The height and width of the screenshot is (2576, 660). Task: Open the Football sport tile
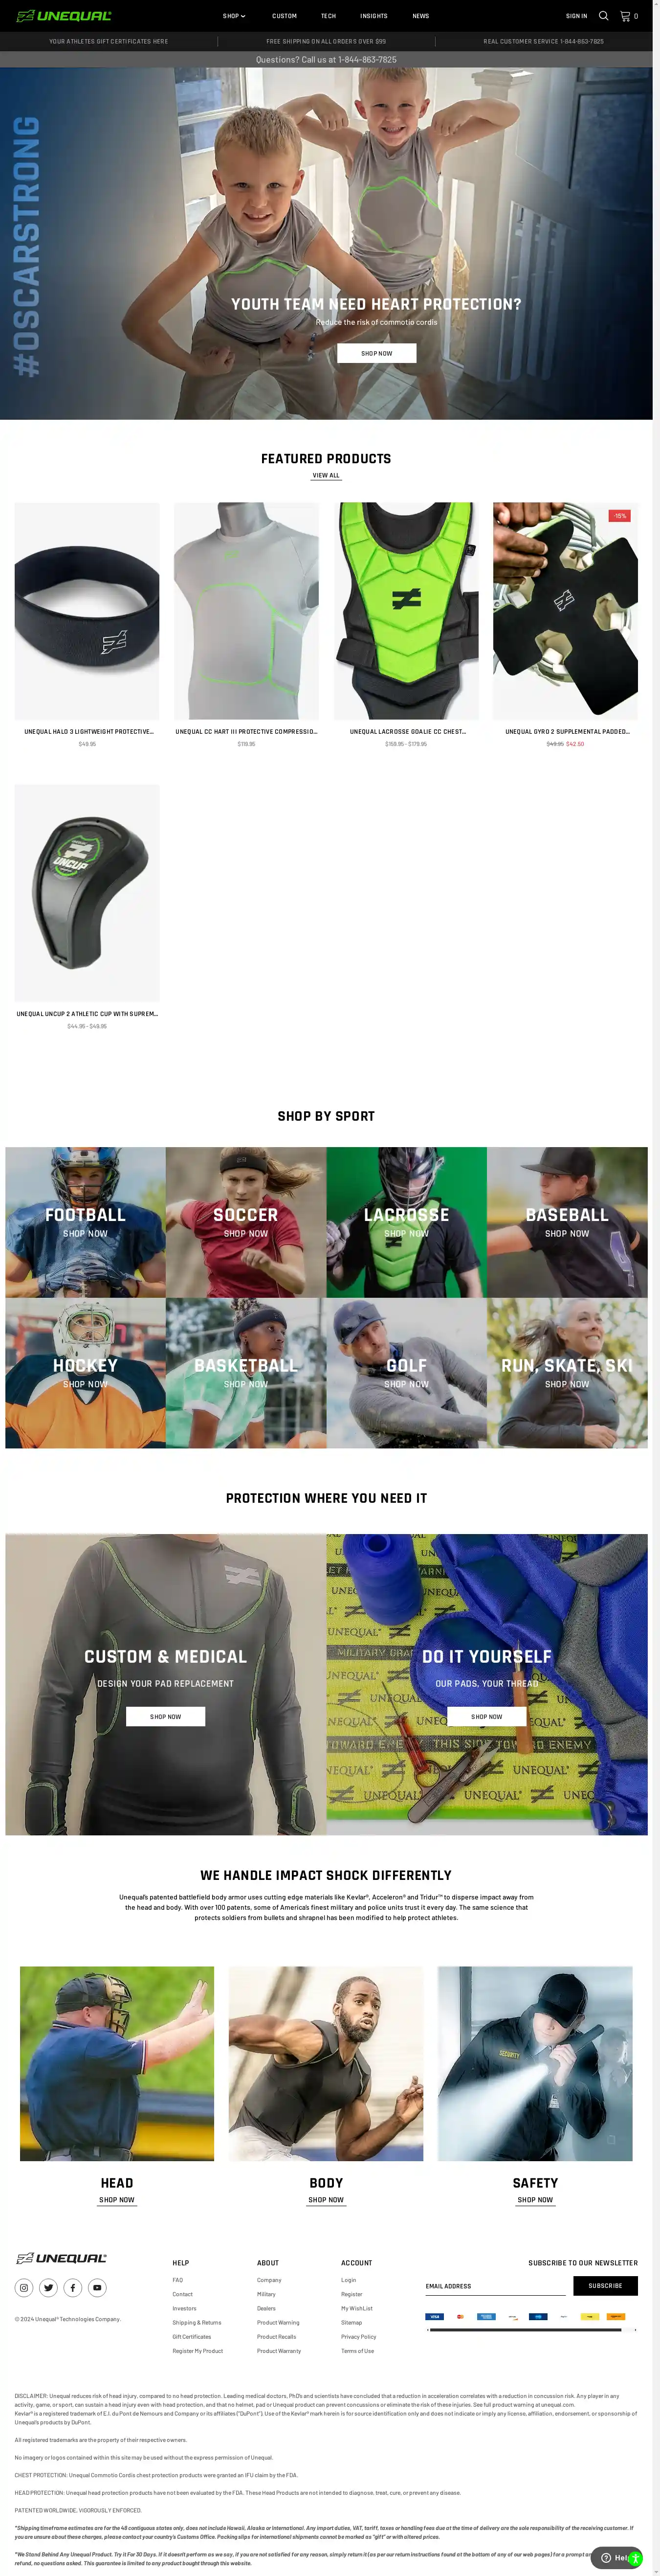pos(85,1222)
